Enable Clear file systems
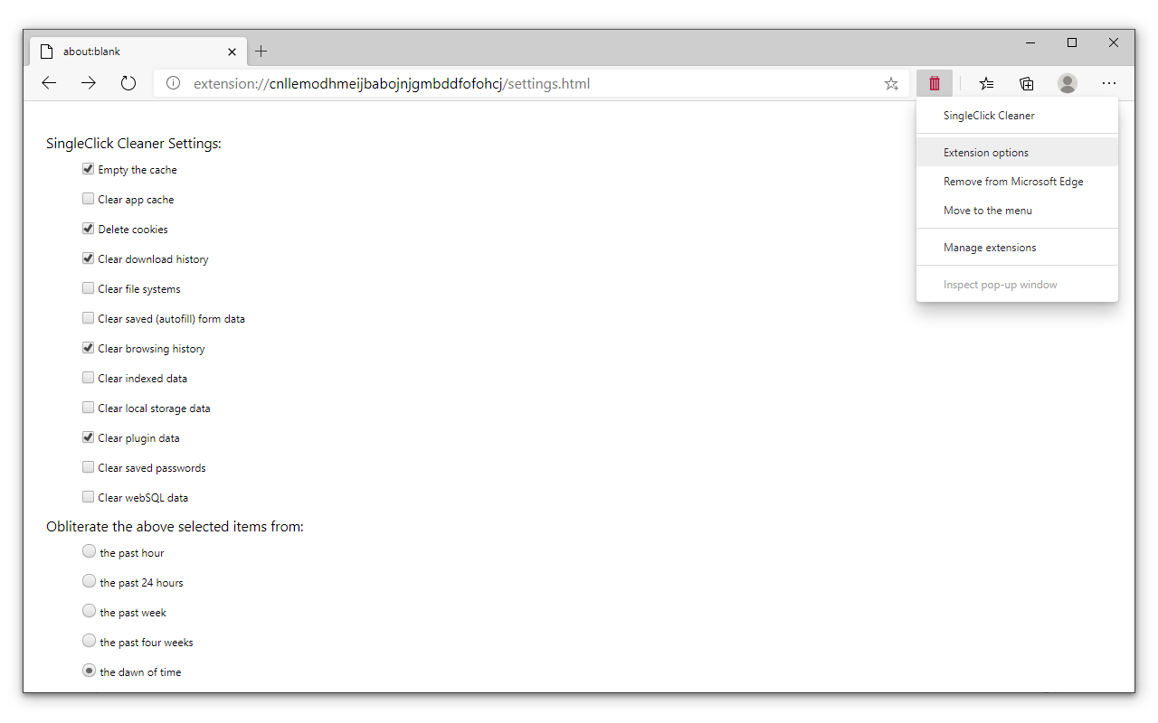 tap(88, 288)
